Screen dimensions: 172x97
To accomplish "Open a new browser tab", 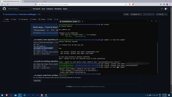I will pyautogui.click(x=45, y=1).
